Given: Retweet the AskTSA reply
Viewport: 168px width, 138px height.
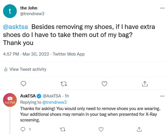Looking at the screenshot, I should 63,129.
